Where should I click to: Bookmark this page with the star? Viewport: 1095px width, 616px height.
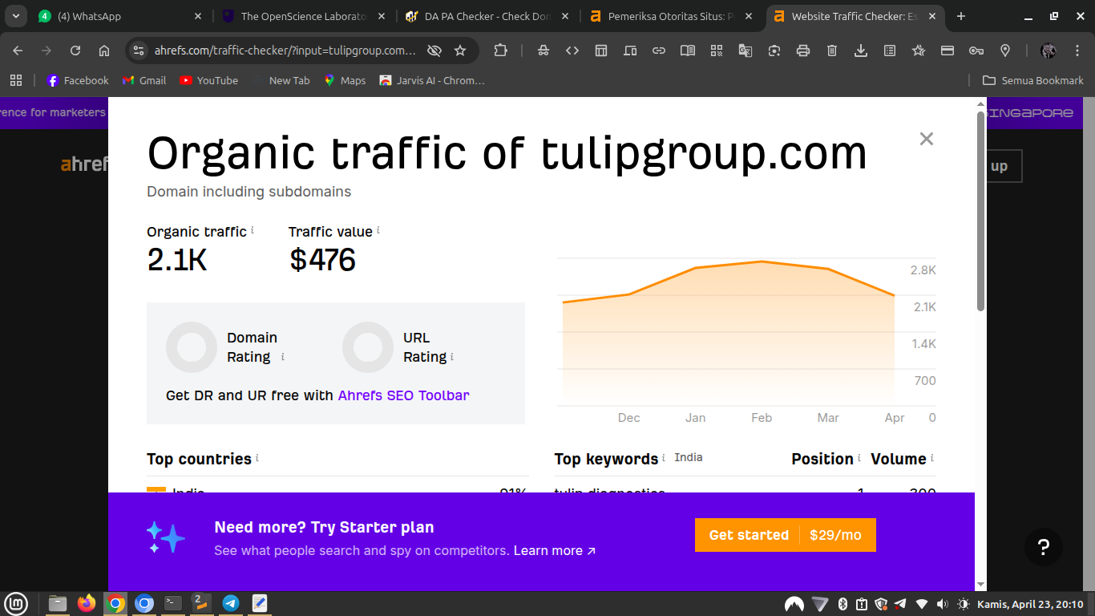click(x=460, y=51)
